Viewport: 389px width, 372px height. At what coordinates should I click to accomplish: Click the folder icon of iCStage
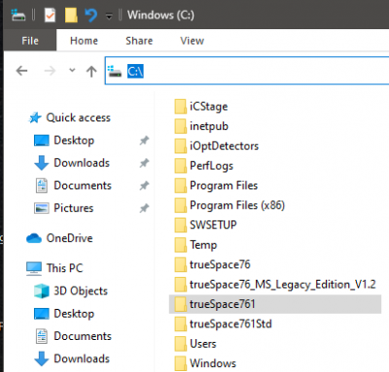click(x=181, y=107)
